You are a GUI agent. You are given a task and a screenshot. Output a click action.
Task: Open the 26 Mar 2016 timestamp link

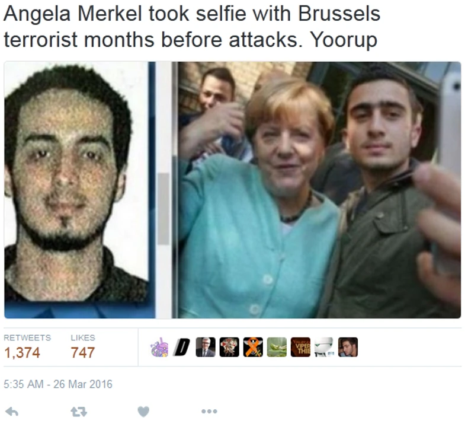[58, 384]
